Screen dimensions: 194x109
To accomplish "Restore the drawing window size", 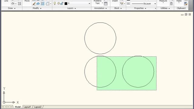I will tap(186, 15).
